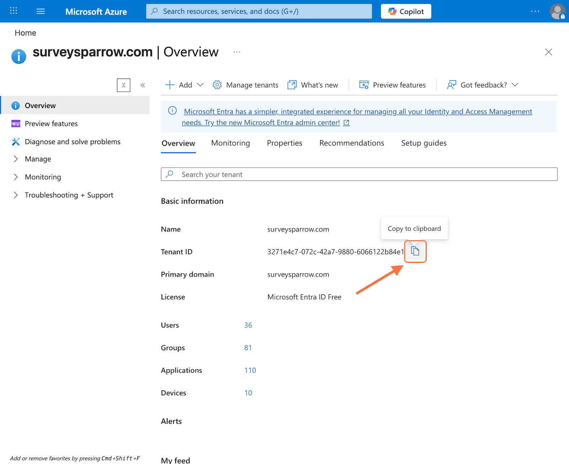Expand the Manage sidebar section

[x=38, y=159]
